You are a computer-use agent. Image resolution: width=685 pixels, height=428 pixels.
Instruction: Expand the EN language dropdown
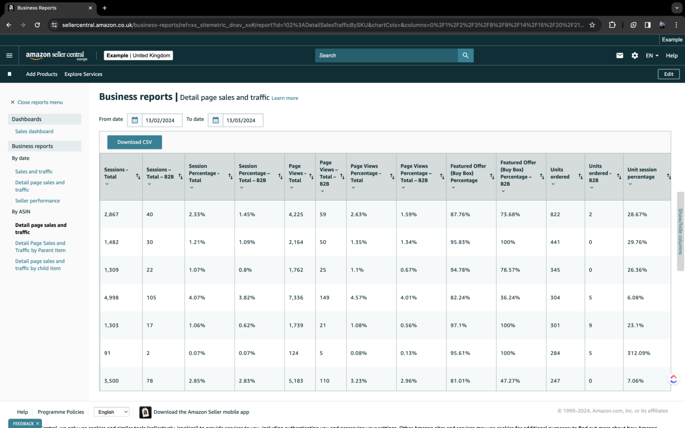[652, 55]
